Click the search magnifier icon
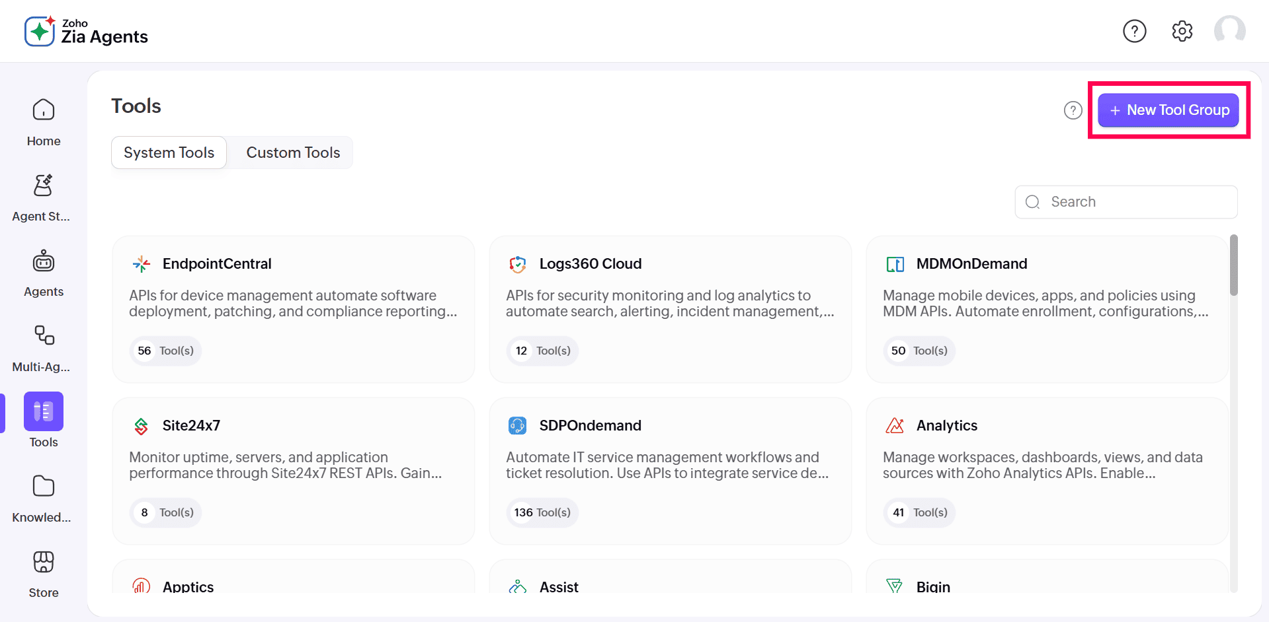 point(1032,202)
